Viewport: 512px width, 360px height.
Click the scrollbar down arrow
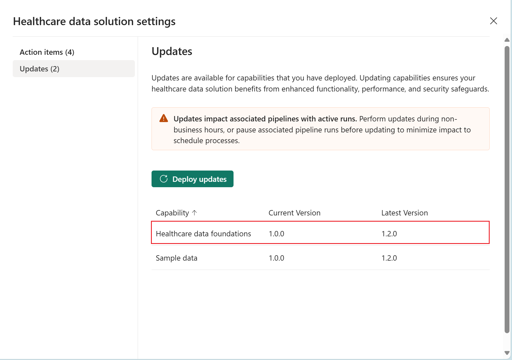[x=507, y=353]
